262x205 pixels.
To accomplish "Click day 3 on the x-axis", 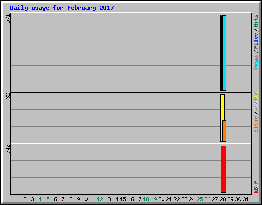I will (32, 199).
